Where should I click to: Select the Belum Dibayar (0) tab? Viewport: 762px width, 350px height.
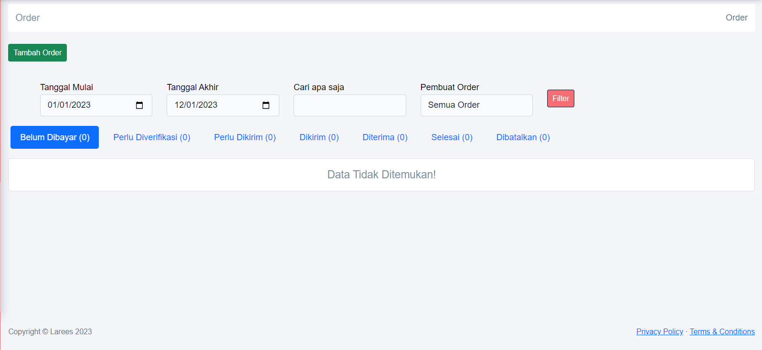(54, 137)
